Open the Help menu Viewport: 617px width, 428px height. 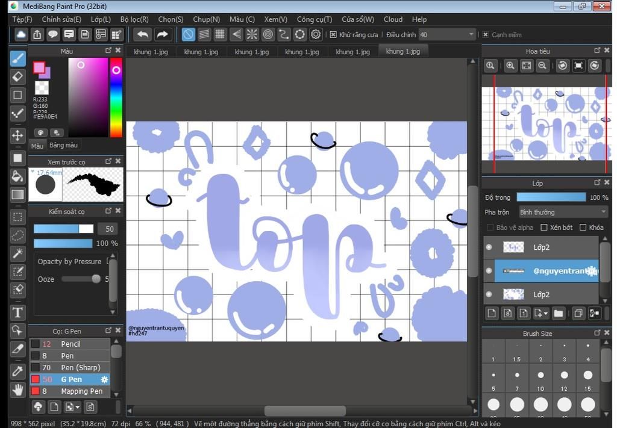(419, 19)
